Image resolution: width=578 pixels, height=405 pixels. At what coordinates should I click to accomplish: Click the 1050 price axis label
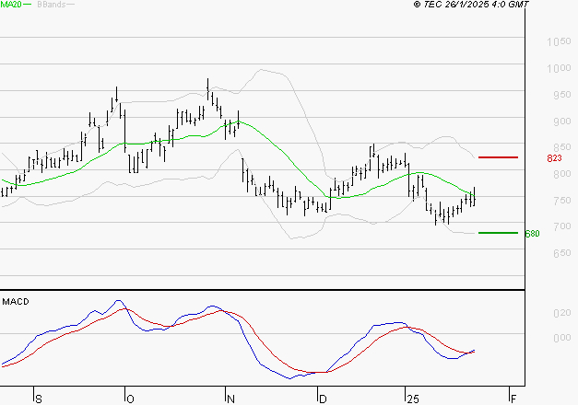(x=559, y=42)
